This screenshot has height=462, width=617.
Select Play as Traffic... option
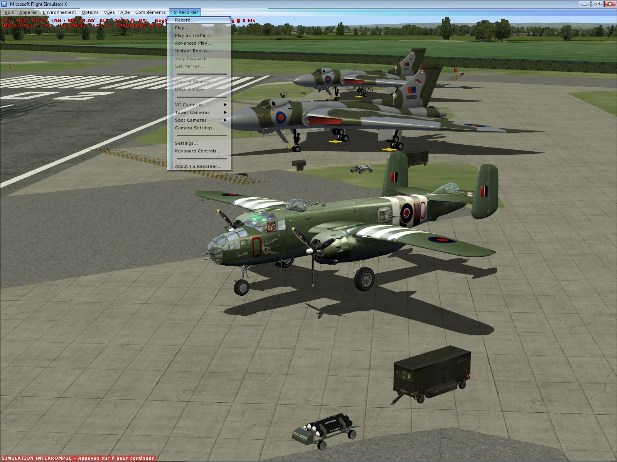193,35
